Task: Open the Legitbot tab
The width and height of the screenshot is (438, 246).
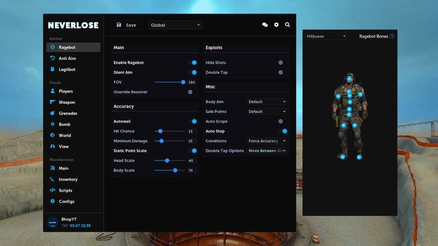Action: coord(73,69)
